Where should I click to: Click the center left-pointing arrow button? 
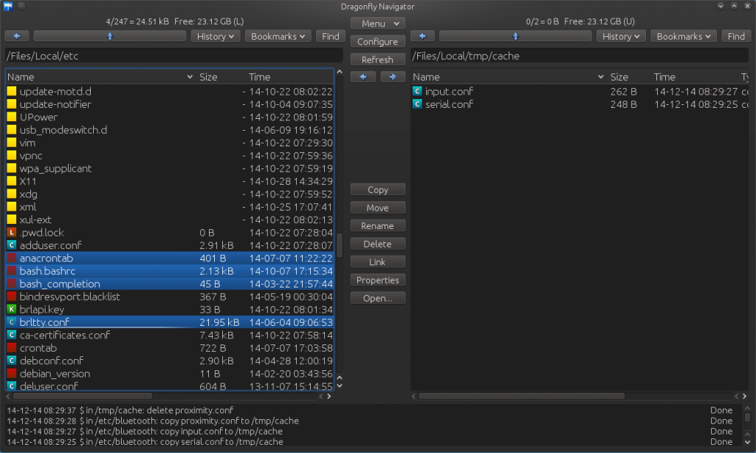(x=363, y=77)
